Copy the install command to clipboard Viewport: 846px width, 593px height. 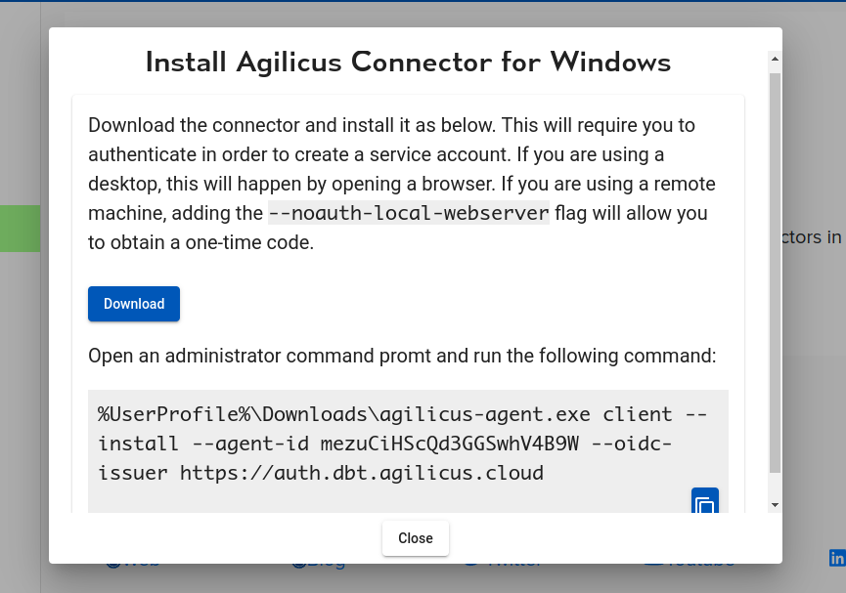(704, 502)
